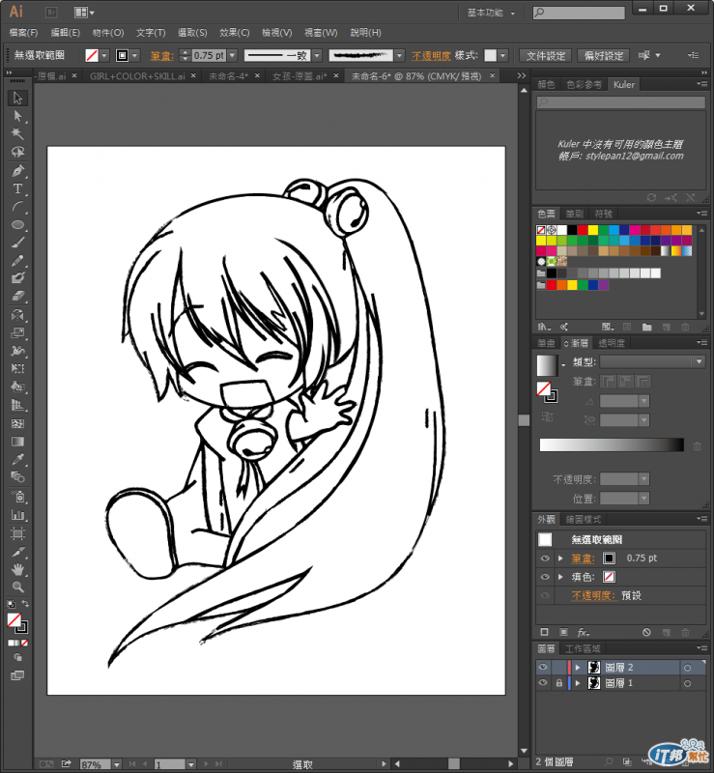Click Clear Appearance icon in Appearance panel

(x=646, y=632)
